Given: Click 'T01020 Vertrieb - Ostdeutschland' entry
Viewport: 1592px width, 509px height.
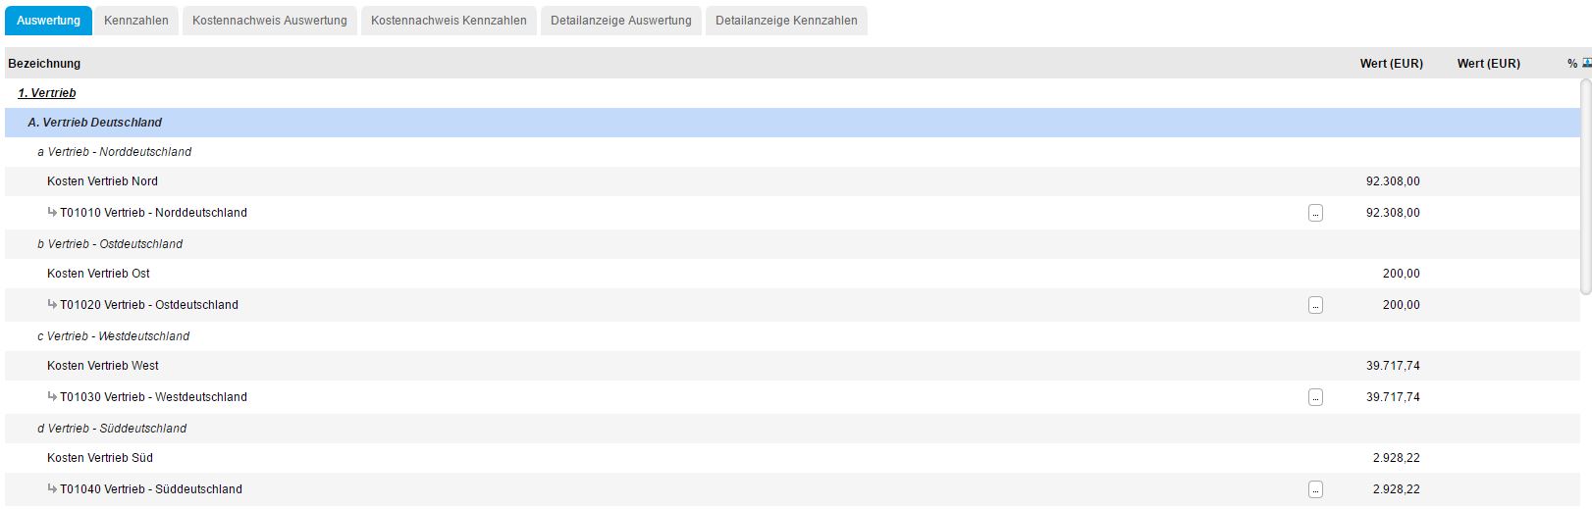Looking at the screenshot, I should point(149,305).
